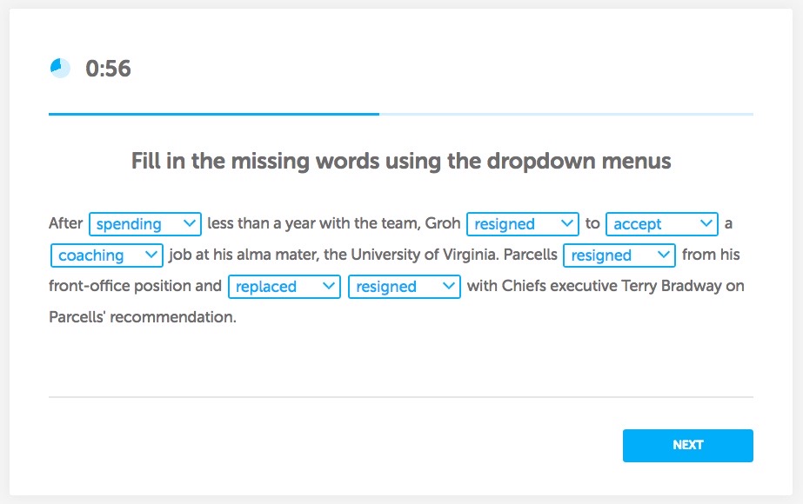The height and width of the screenshot is (504, 803).
Task: Click the chevron arrow on 'coaching' selector
Action: coord(152,255)
